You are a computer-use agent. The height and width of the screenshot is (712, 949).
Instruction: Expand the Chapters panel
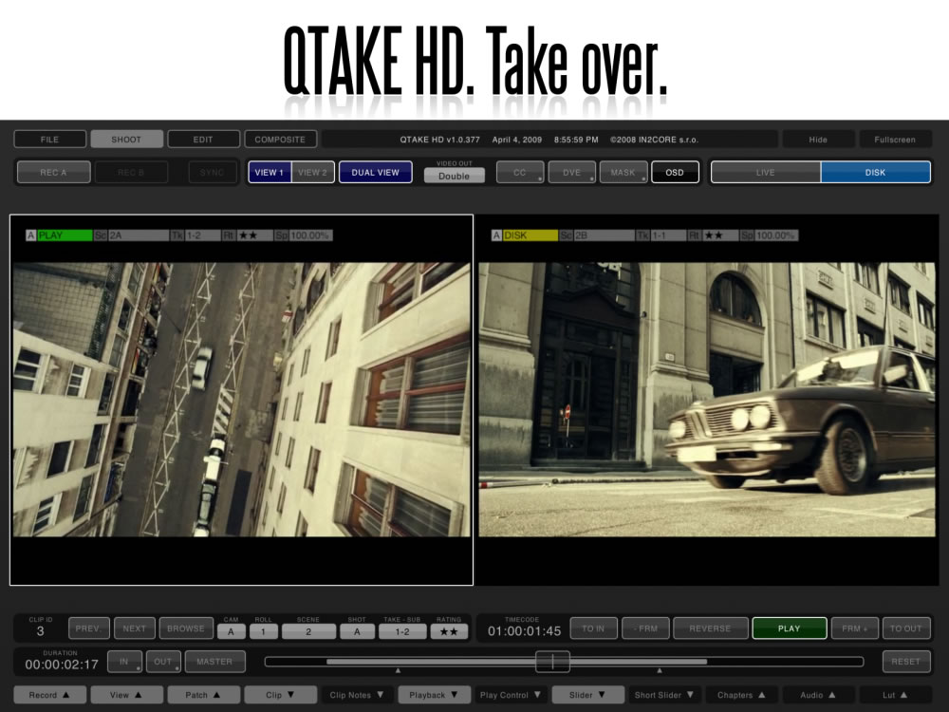click(741, 695)
